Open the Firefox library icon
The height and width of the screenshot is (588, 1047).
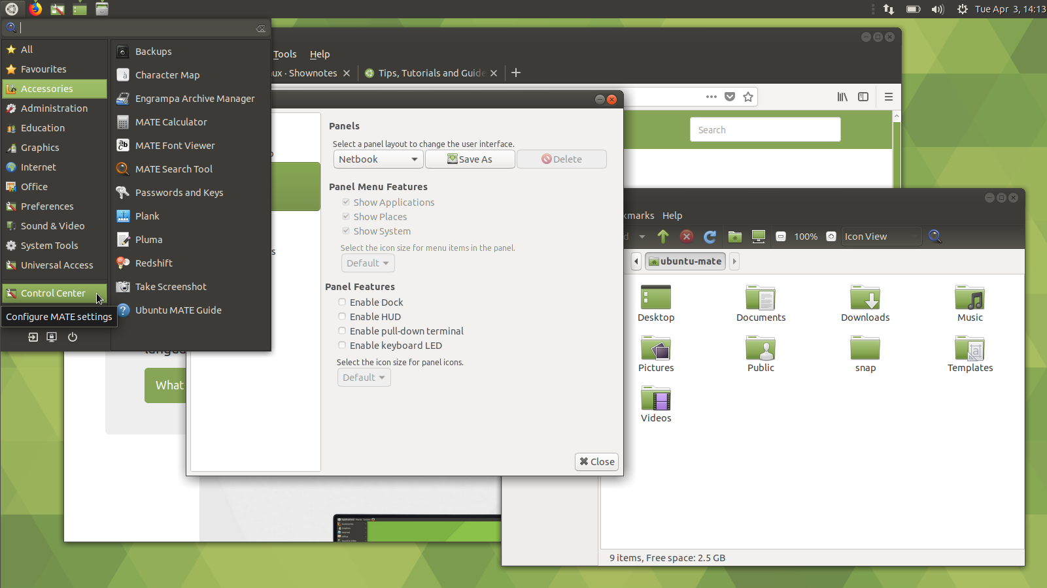click(x=842, y=97)
